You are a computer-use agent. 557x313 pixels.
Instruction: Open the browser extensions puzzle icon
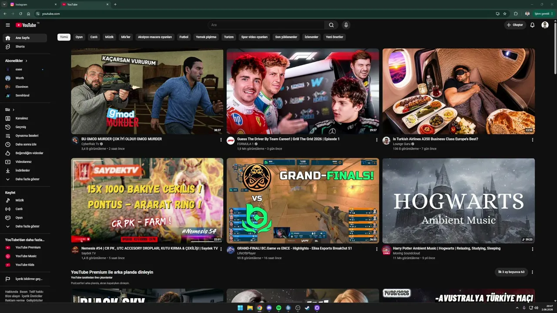516,14
